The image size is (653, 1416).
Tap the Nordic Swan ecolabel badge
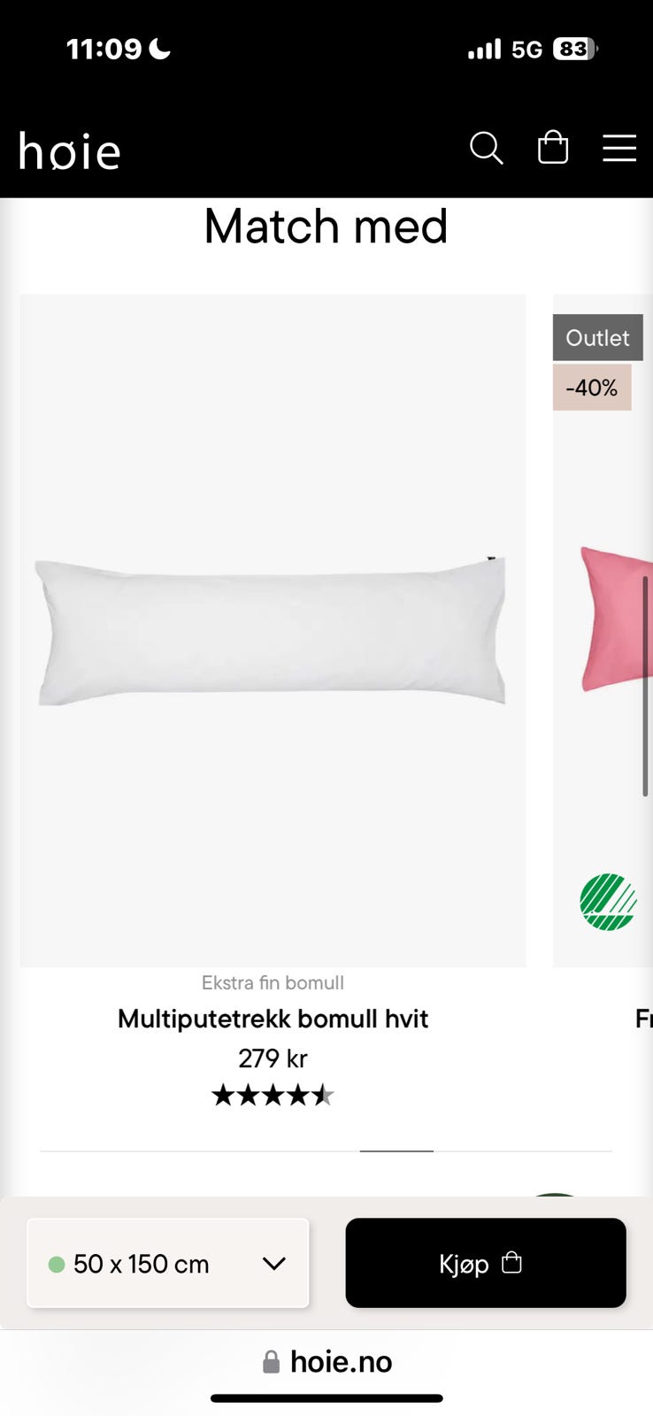click(x=608, y=902)
